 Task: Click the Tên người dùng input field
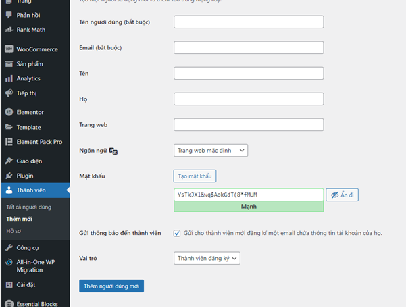[249, 22]
